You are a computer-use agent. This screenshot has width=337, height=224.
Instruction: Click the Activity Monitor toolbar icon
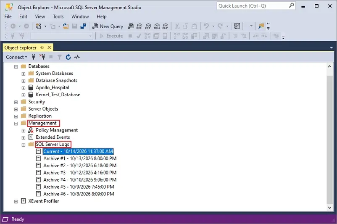pyautogui.click(x=237, y=26)
